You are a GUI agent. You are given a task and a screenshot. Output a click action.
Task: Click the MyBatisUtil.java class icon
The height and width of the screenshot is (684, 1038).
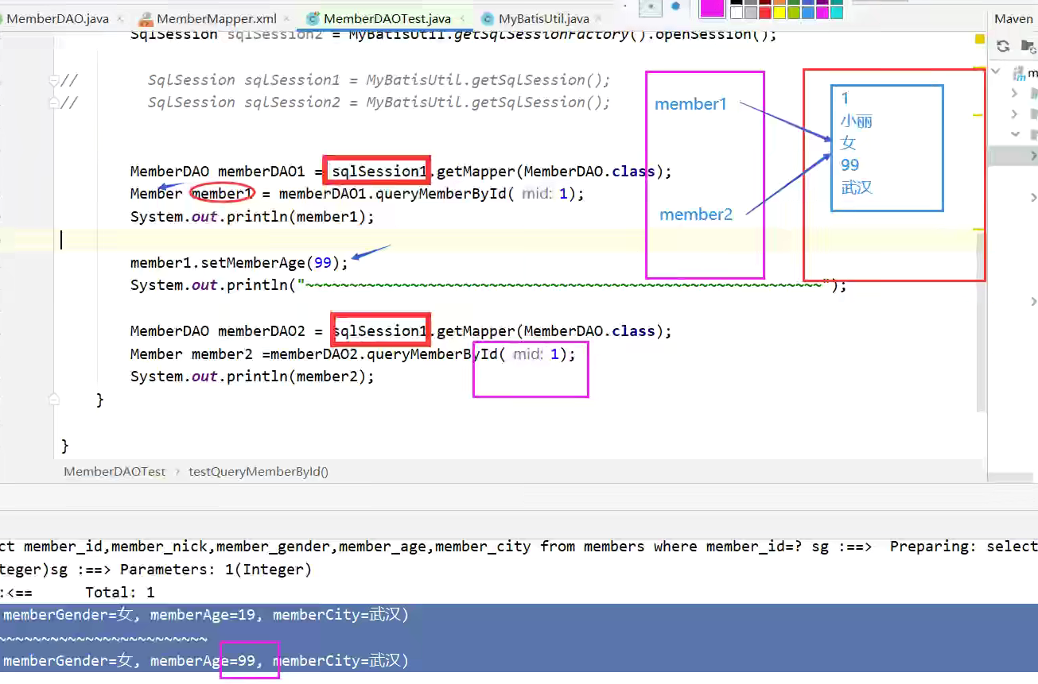point(488,18)
